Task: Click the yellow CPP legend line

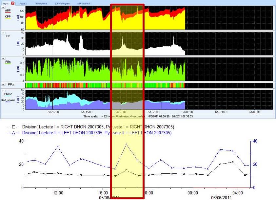Action: coord(8,19)
